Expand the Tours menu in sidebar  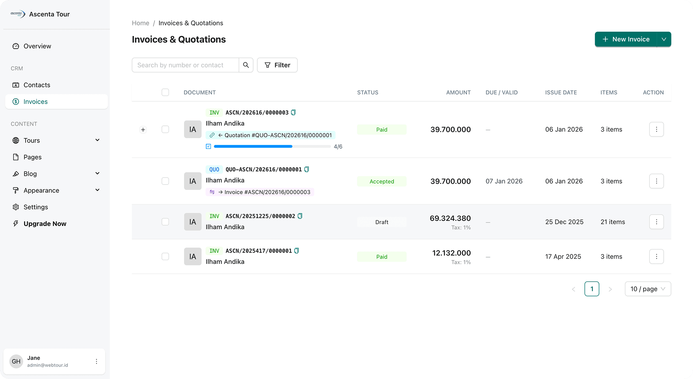(x=97, y=140)
